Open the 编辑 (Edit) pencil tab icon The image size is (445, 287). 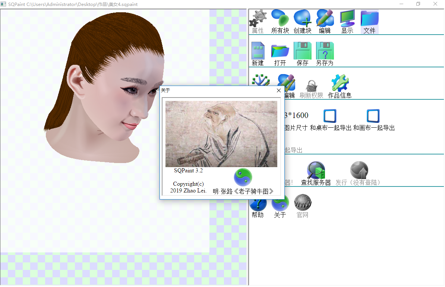(x=325, y=19)
